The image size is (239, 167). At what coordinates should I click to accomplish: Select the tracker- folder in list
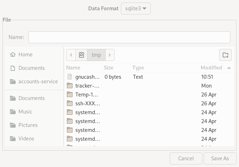(x=87, y=86)
